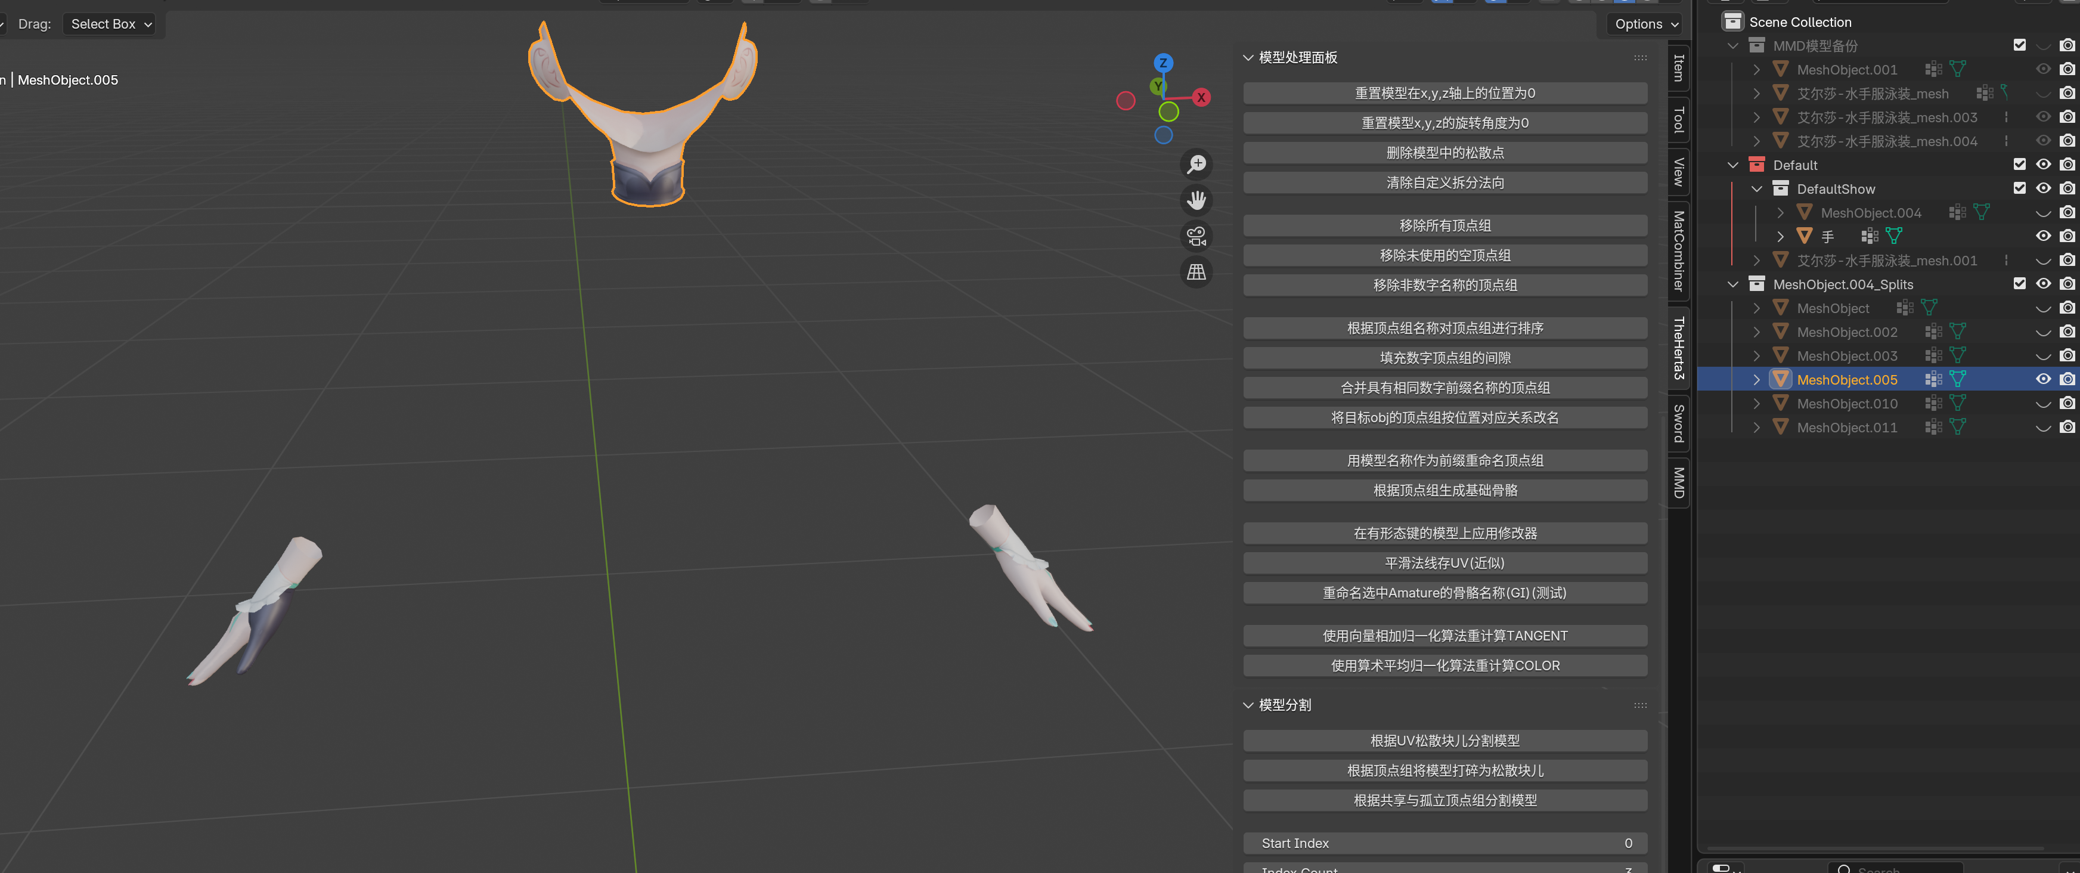Open the MatCombiner sidebar tab

1678,251
